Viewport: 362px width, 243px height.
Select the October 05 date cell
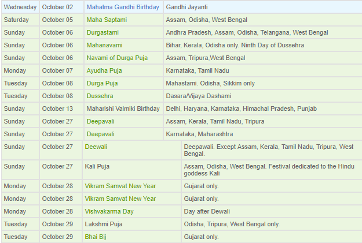coord(61,20)
